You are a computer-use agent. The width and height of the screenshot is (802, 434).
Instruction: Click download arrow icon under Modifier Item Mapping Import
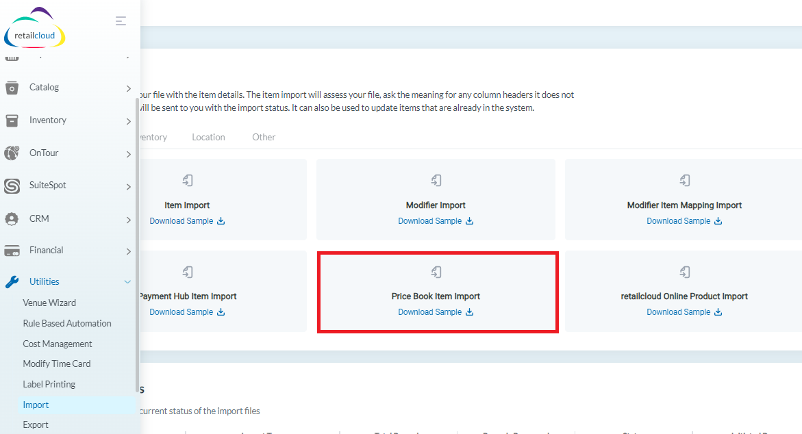tap(718, 221)
